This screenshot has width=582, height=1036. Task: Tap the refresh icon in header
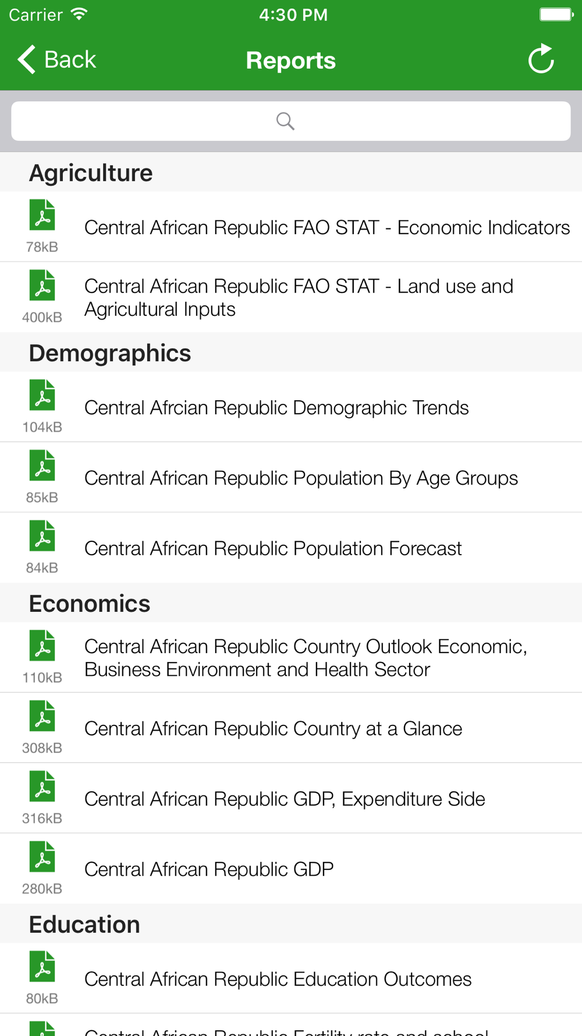click(541, 59)
